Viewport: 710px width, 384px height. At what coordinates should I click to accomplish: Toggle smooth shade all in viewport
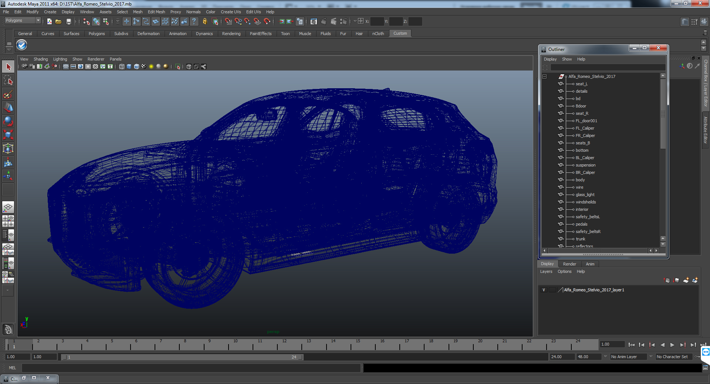coord(129,66)
